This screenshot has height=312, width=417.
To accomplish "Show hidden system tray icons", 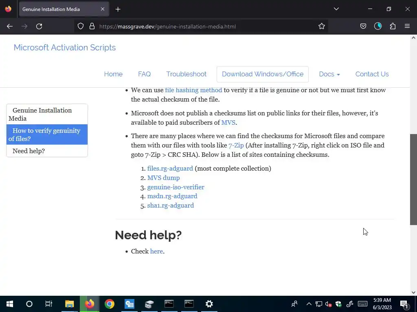I will [309, 304].
